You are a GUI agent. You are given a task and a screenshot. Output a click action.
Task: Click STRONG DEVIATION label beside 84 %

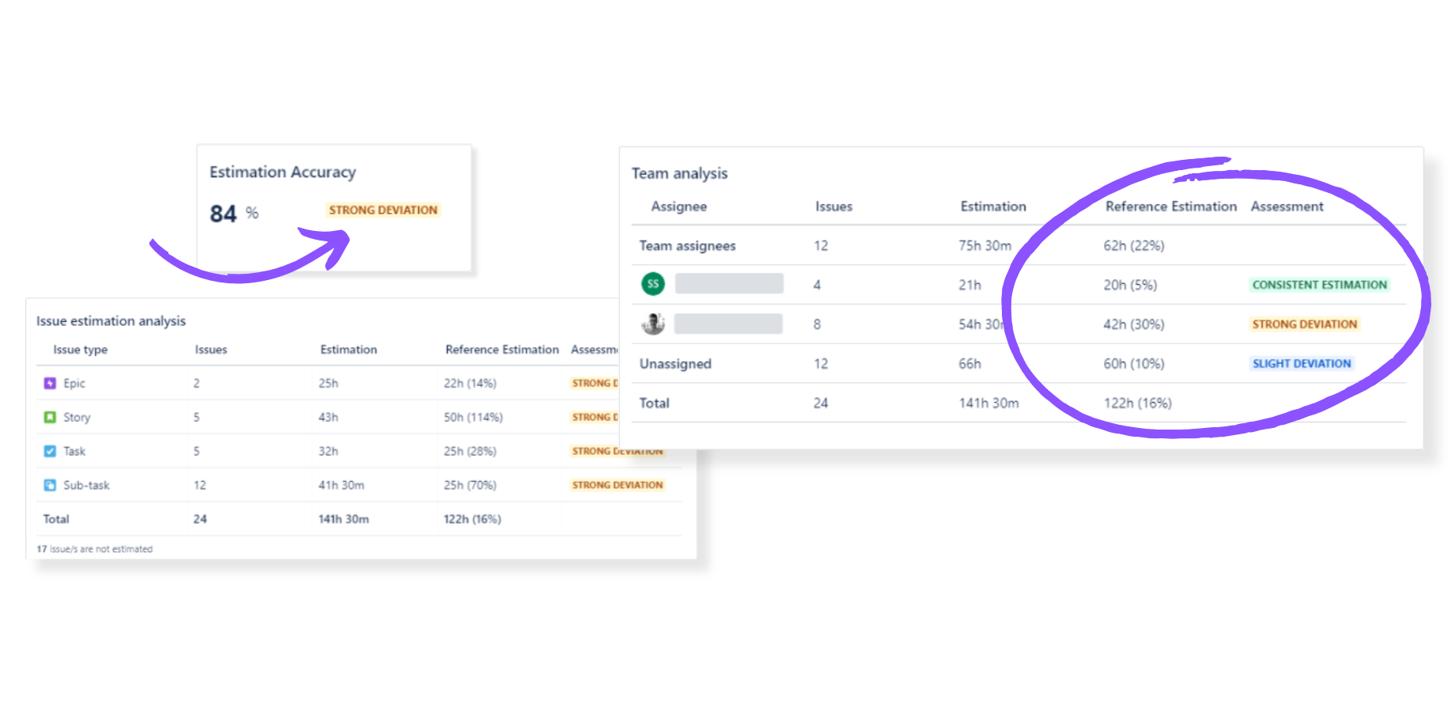pyautogui.click(x=383, y=210)
